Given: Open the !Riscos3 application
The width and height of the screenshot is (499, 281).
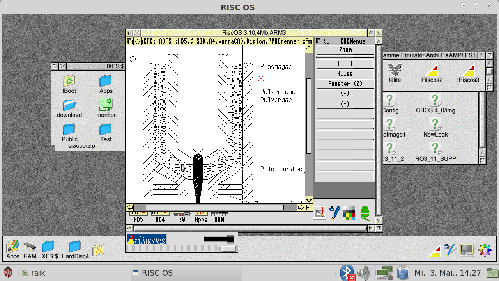Looking at the screenshot, I should 468,71.
